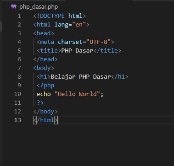Click line number 7 in the gutter

[x=19, y=68]
